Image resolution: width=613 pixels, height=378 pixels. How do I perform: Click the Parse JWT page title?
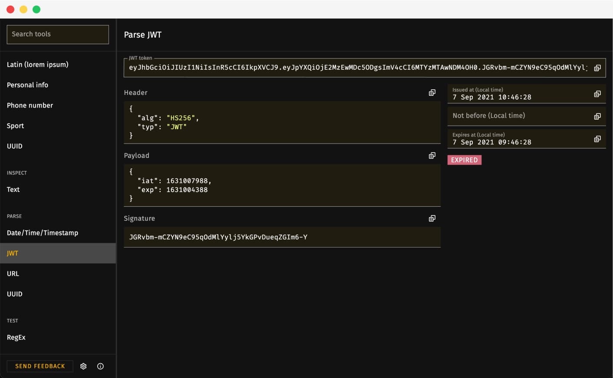143,35
